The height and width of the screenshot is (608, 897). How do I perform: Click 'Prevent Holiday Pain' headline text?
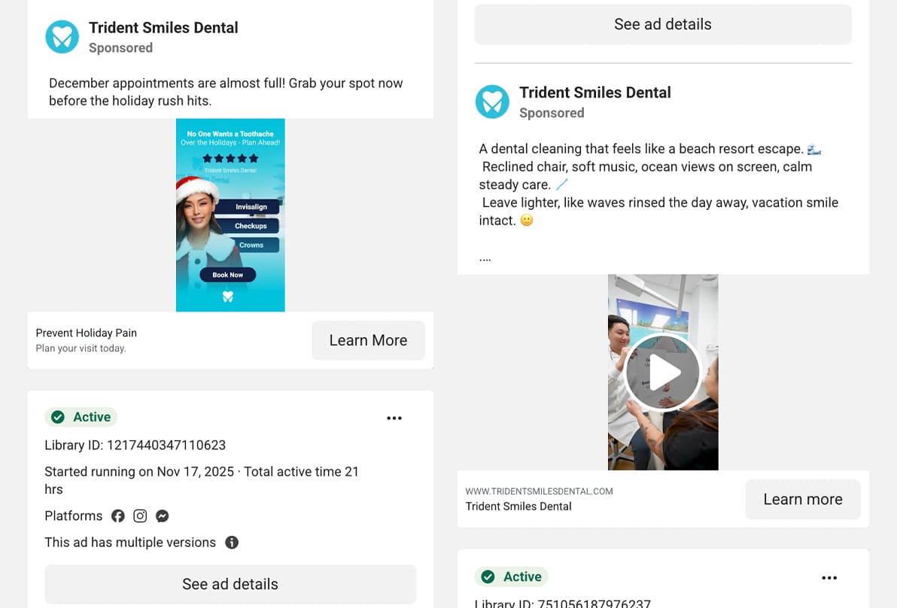tap(87, 333)
